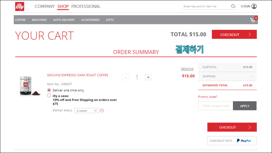Decrease quantity with the minus button
Screen dimensions: 272x153
click(126, 77)
